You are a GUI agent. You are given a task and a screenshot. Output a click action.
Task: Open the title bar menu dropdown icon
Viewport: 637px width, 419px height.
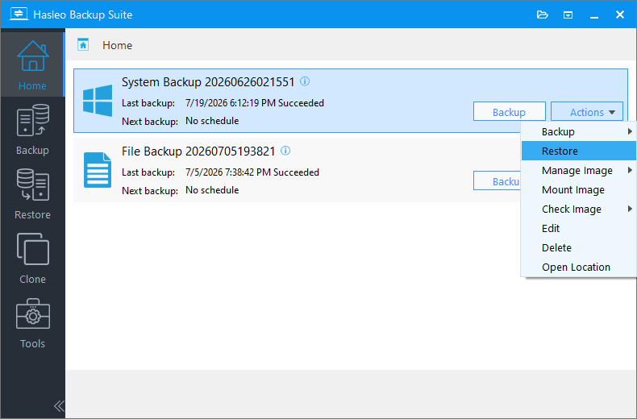(x=568, y=15)
